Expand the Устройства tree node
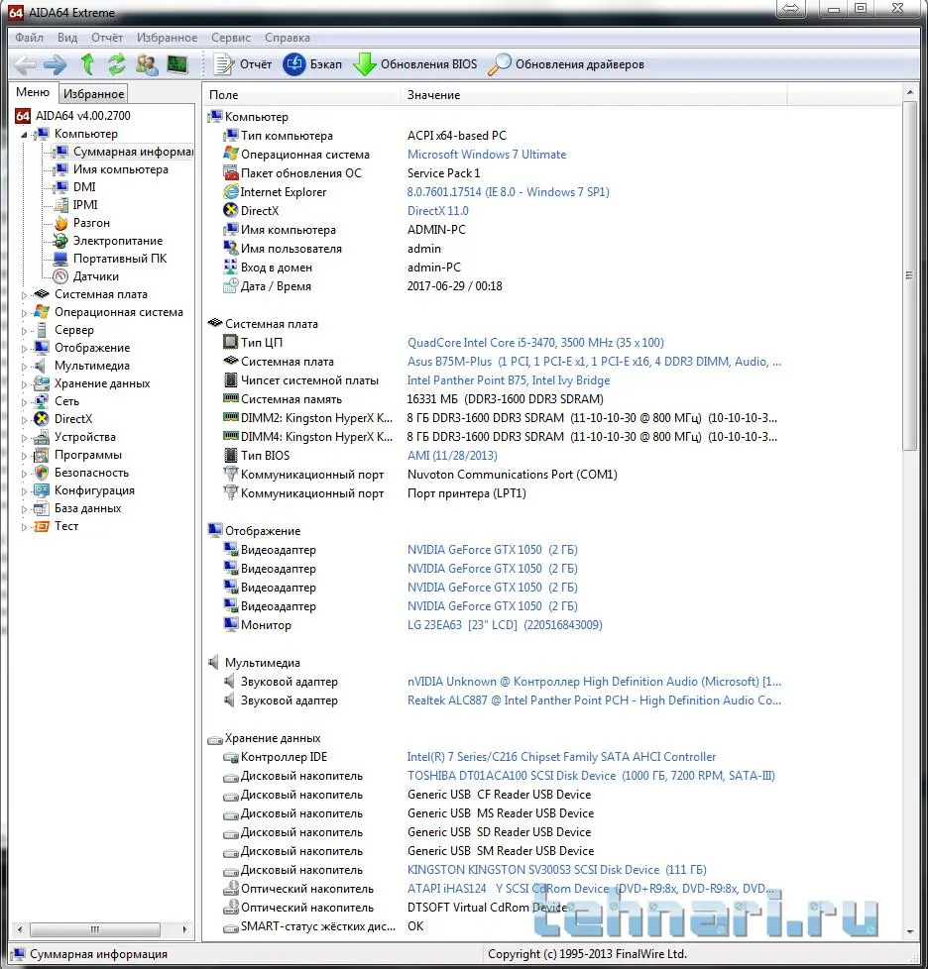This screenshot has width=928, height=969. pos(24,438)
